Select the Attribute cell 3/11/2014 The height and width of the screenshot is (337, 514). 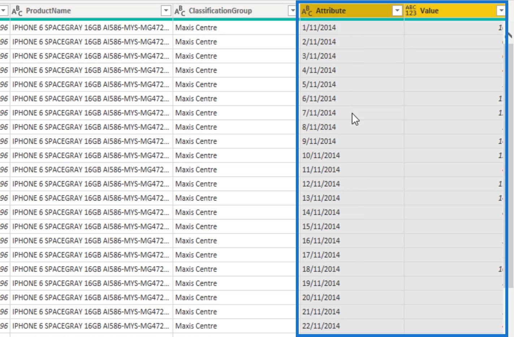coord(351,56)
